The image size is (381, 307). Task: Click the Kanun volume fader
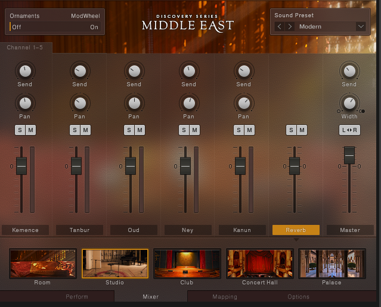(240, 166)
